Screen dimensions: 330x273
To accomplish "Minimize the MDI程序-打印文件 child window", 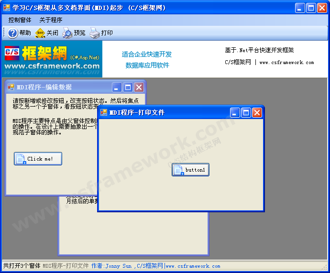I will 235,112.
